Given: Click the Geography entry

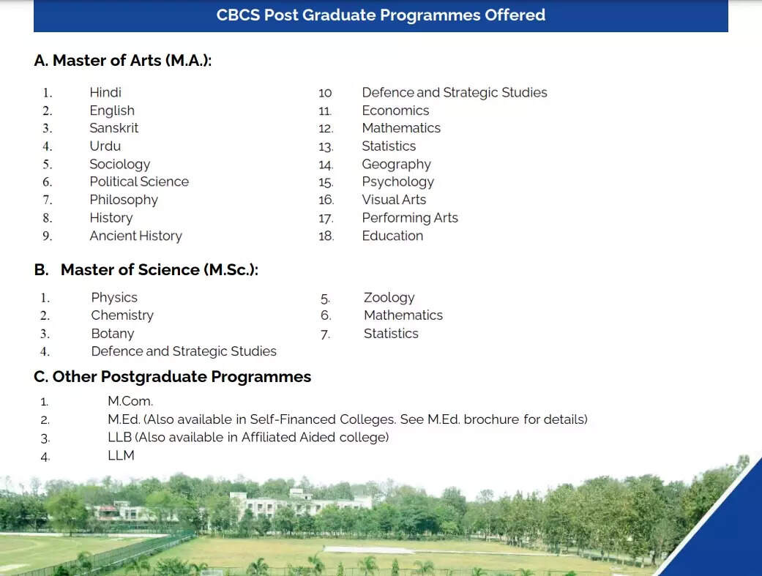Looking at the screenshot, I should coord(396,164).
